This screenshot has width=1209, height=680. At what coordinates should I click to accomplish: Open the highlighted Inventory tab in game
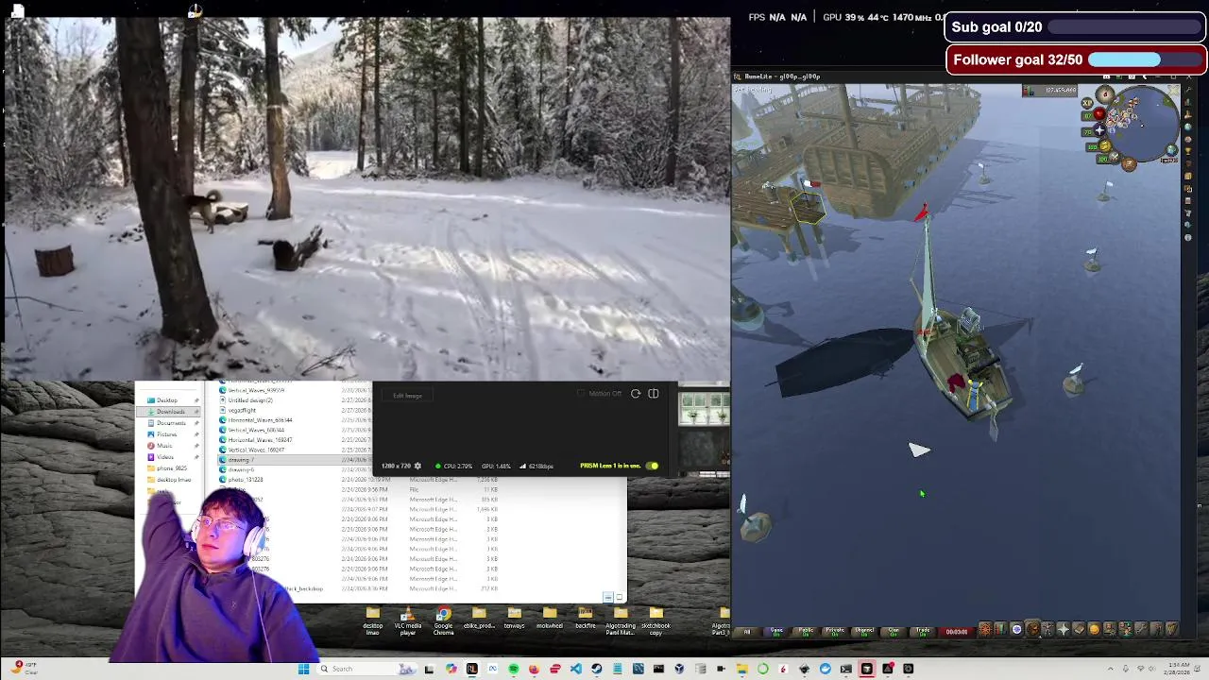click(x=1032, y=629)
